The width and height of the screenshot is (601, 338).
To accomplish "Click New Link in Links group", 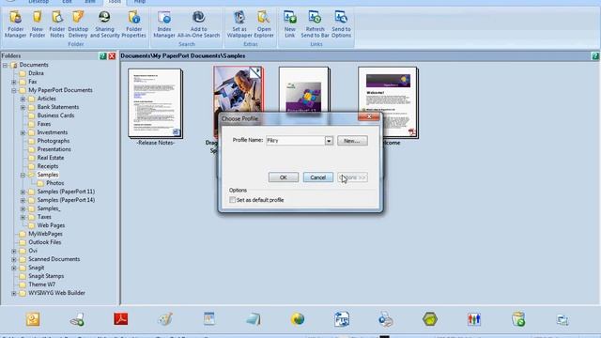I will point(290,24).
